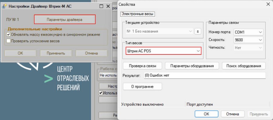Start Поиск оборудования

(x=244, y=66)
